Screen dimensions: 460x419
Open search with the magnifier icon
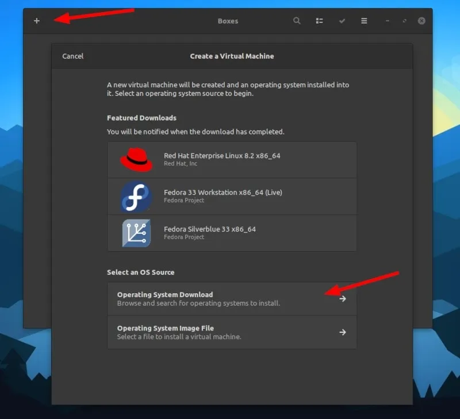point(297,21)
